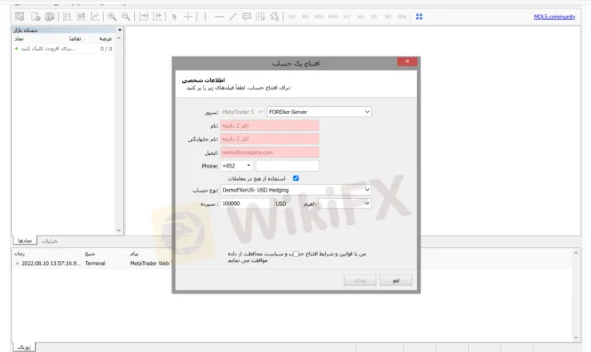
Task: Click the لغو cancel button
Action: tap(396, 281)
